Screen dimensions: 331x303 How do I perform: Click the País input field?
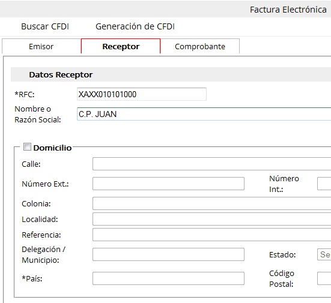(x=168, y=278)
